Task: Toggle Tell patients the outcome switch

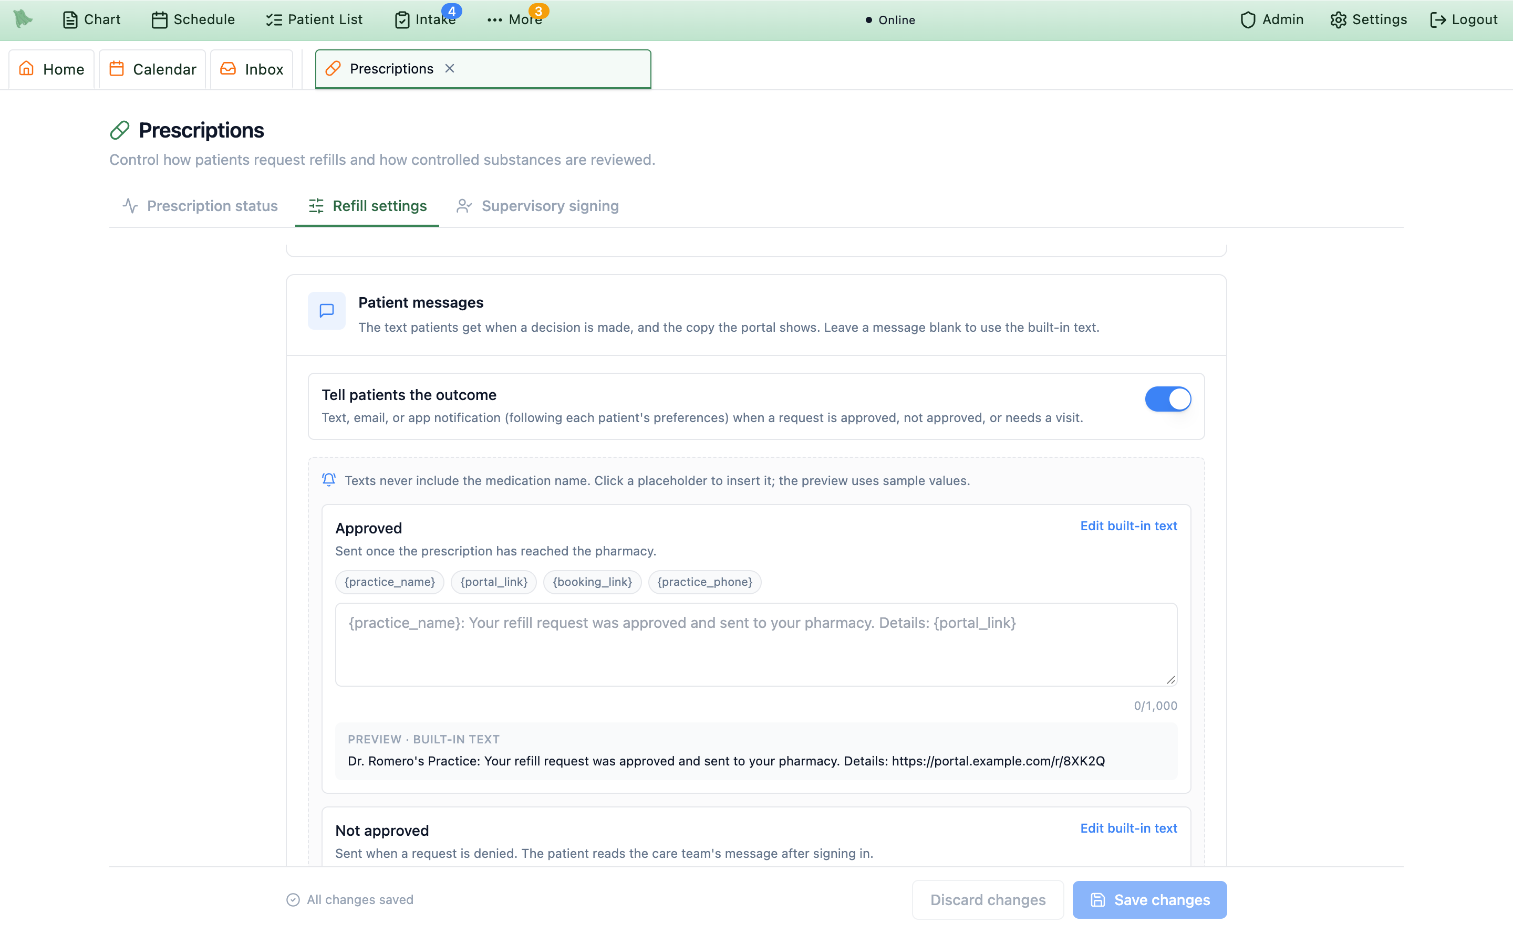Action: tap(1168, 399)
